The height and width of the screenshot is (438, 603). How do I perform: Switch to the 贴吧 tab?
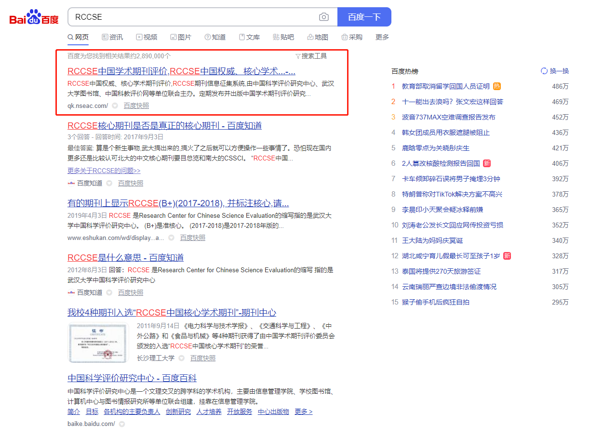pyautogui.click(x=283, y=37)
